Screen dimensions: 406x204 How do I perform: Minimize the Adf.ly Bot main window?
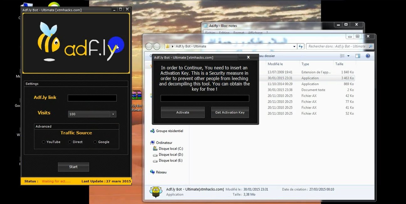click(x=114, y=9)
